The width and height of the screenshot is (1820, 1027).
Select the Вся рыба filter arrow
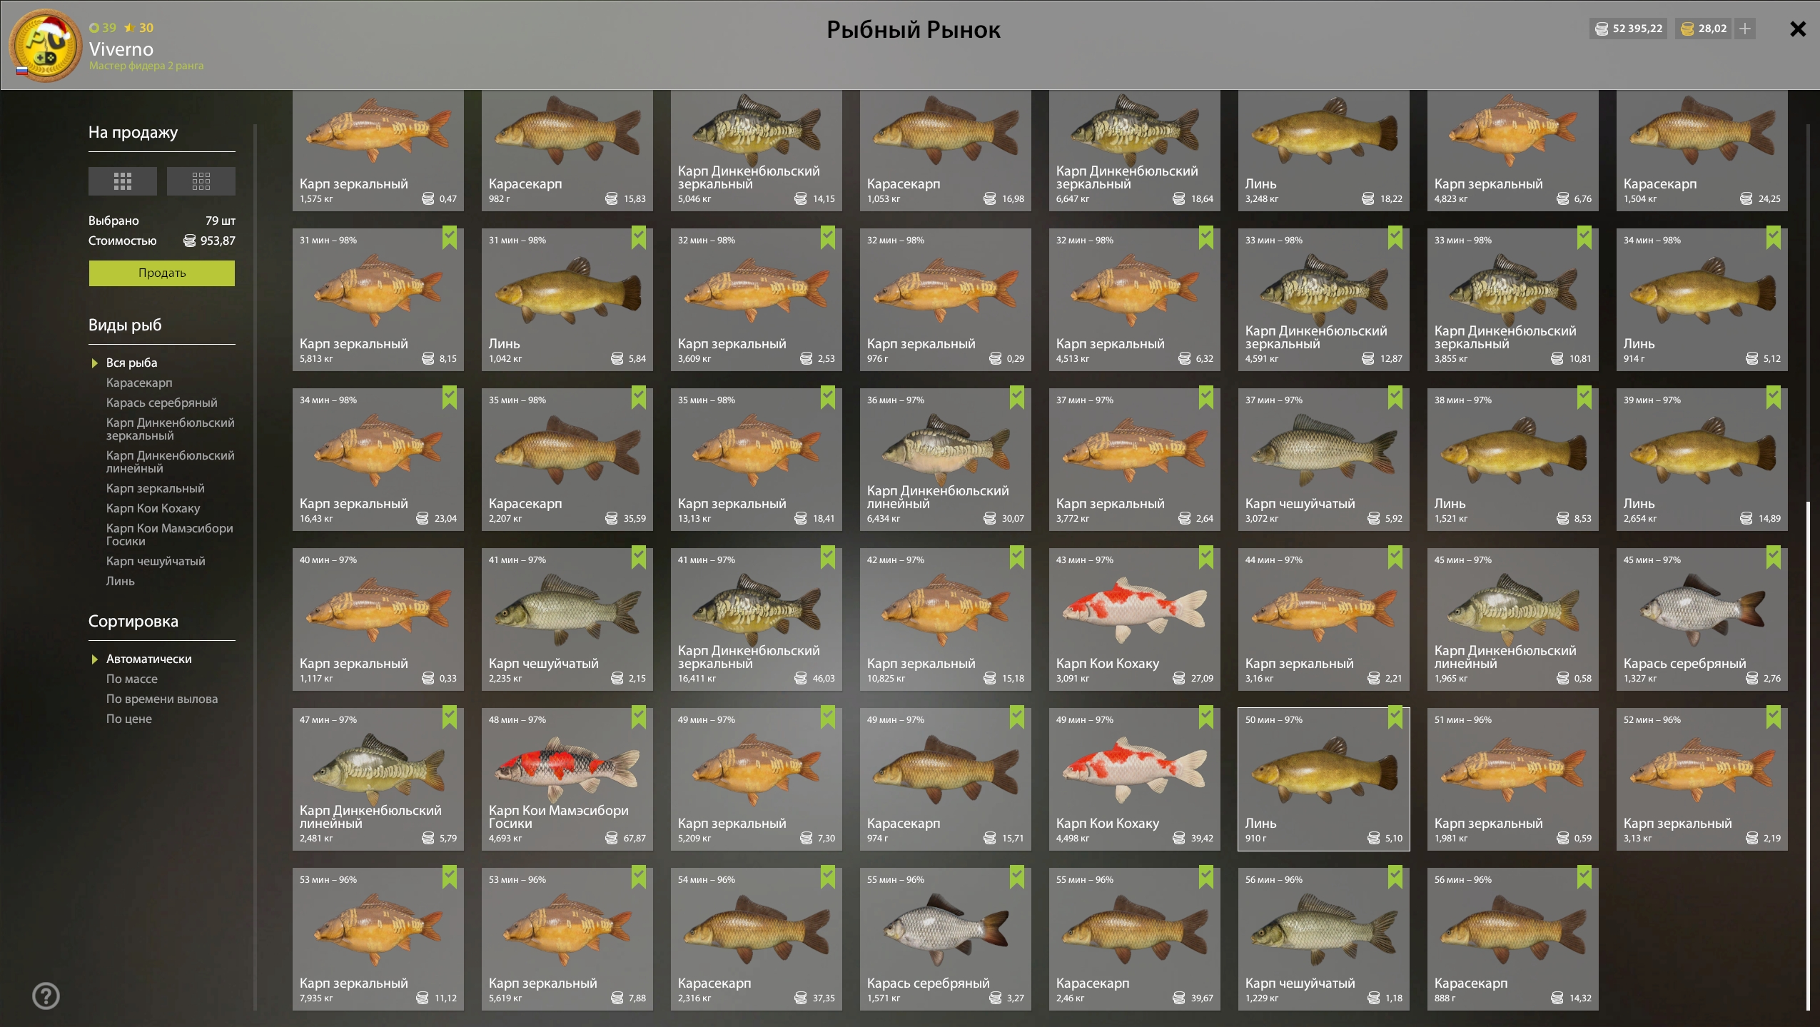click(x=95, y=363)
